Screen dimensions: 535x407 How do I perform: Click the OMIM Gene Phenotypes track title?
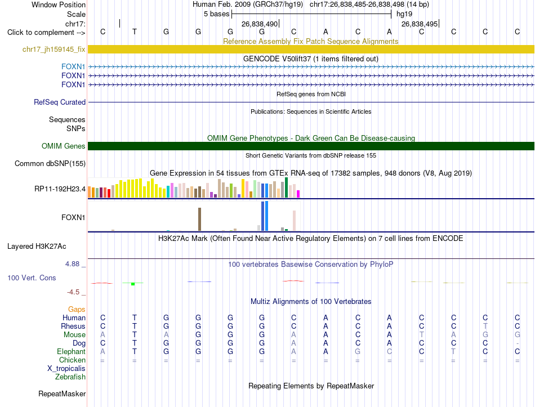[311, 138]
